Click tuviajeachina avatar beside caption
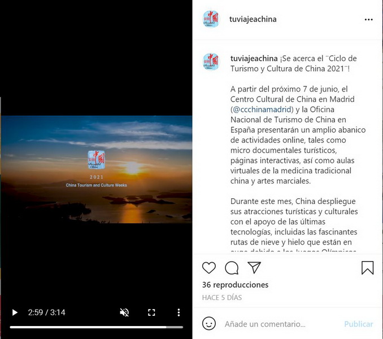 (x=211, y=62)
